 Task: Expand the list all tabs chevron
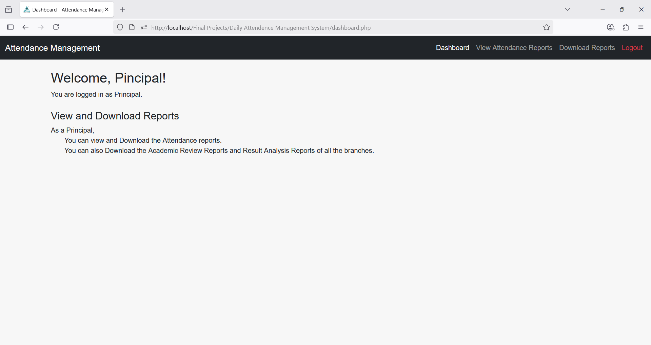pyautogui.click(x=568, y=9)
